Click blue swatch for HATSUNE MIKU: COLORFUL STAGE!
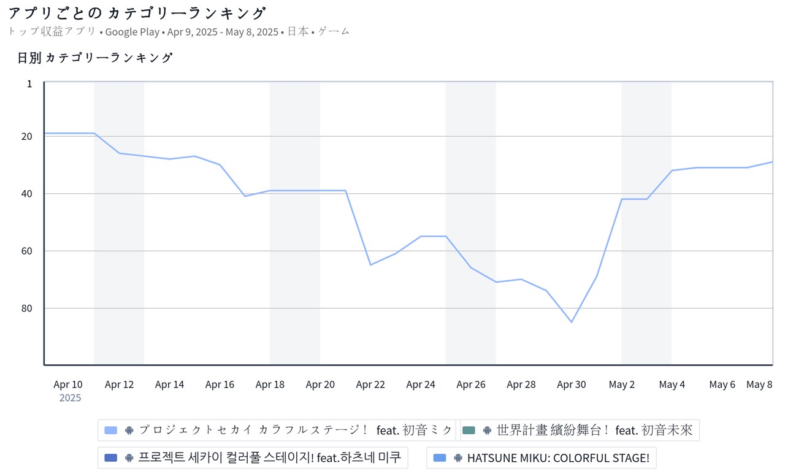The image size is (785, 471). point(440,458)
